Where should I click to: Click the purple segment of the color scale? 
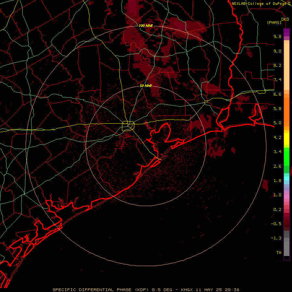(286, 32)
